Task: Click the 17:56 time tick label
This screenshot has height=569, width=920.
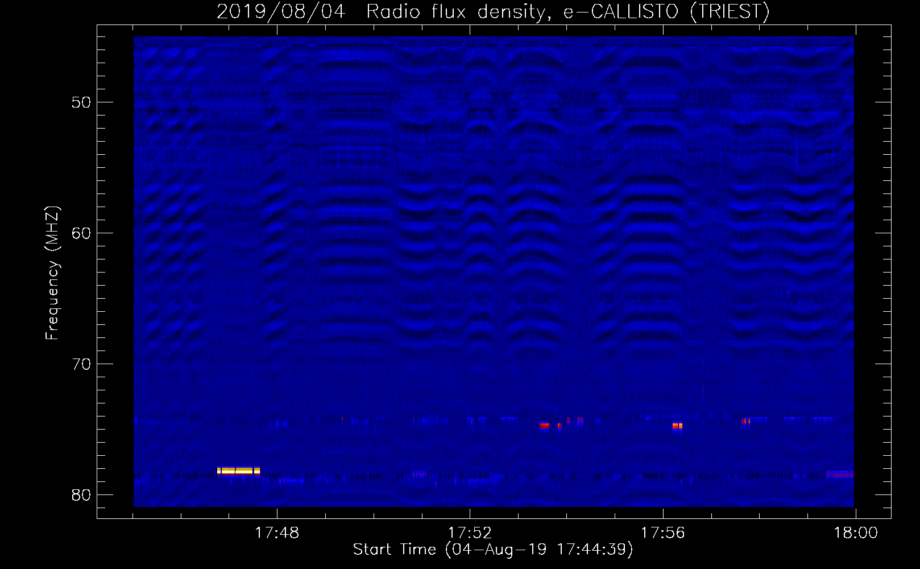Action: (663, 533)
